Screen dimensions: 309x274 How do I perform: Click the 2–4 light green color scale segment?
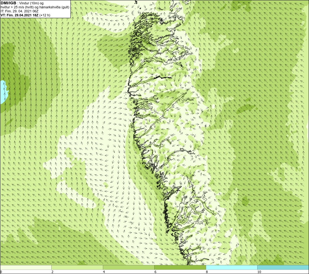(77, 267)
